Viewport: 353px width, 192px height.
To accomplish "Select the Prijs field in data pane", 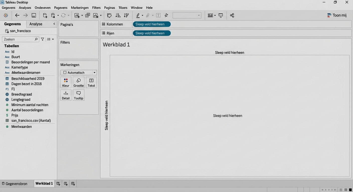I will (15, 115).
